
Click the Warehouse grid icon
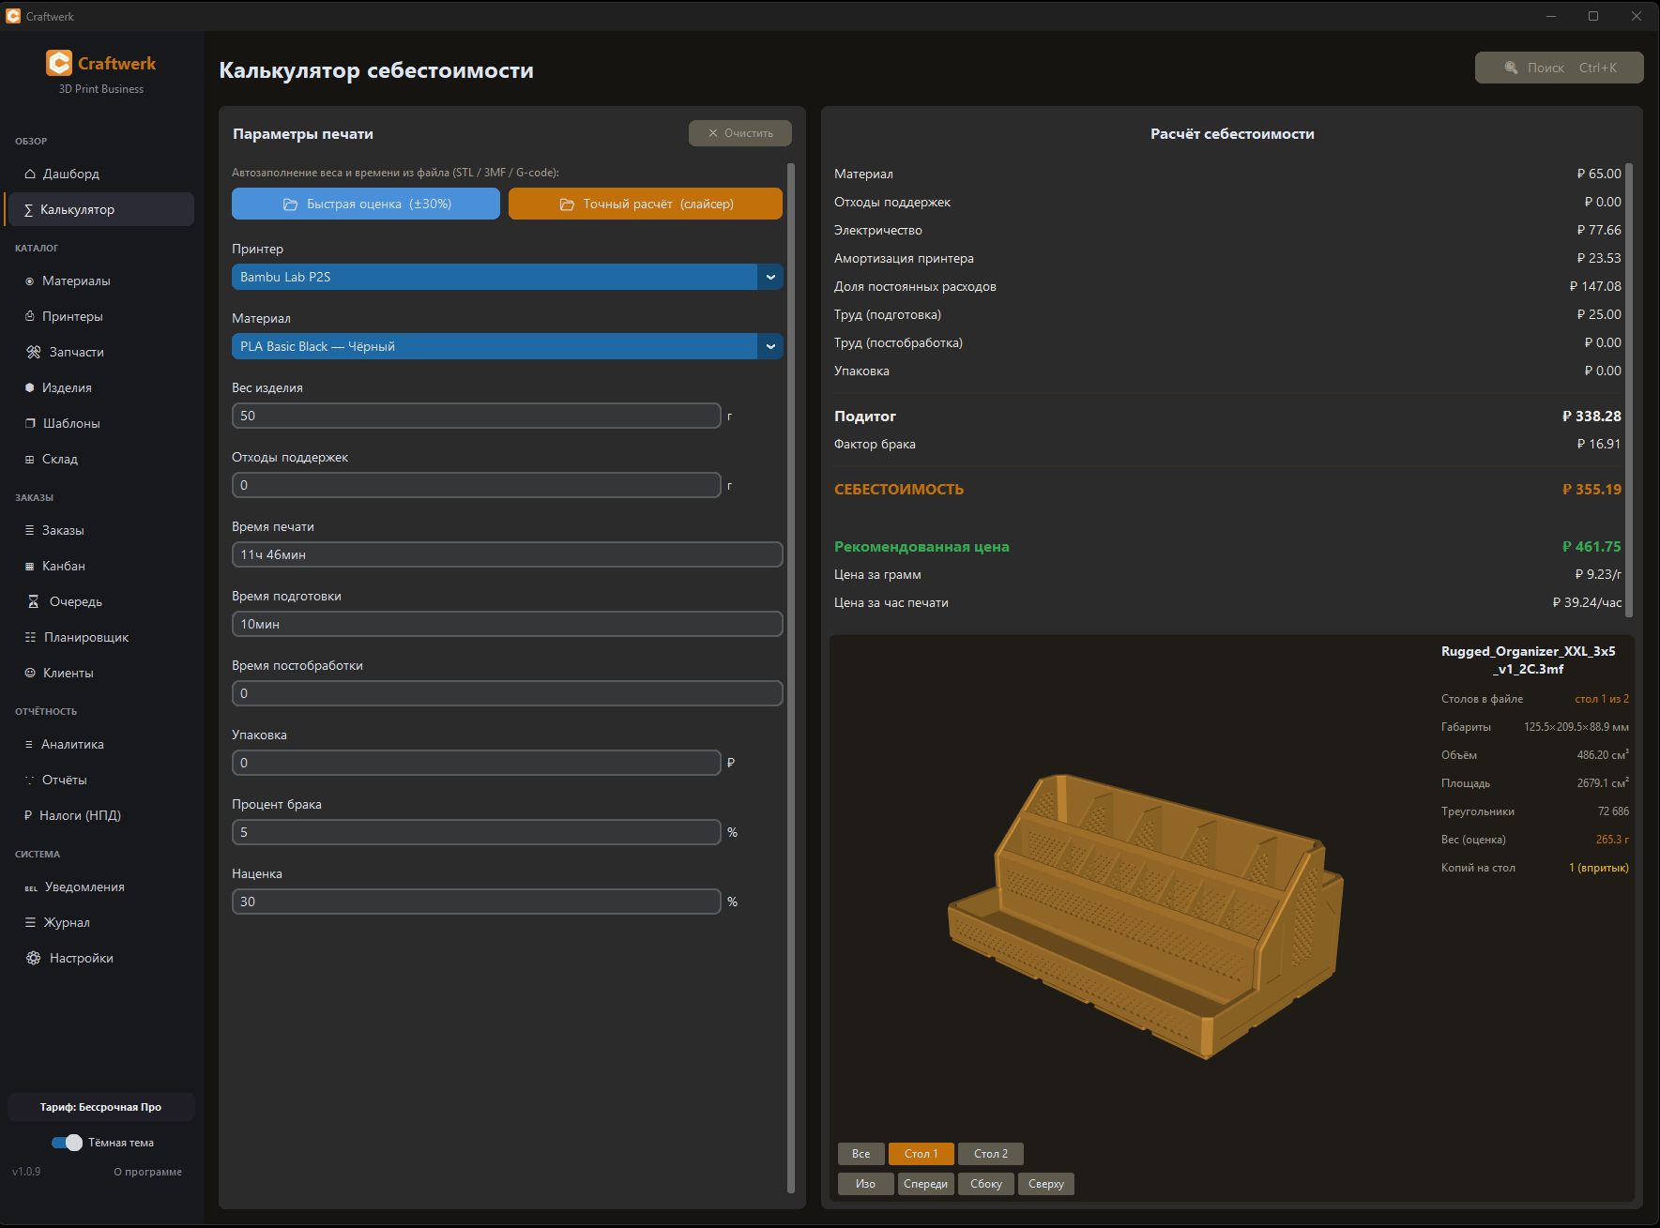(30, 459)
